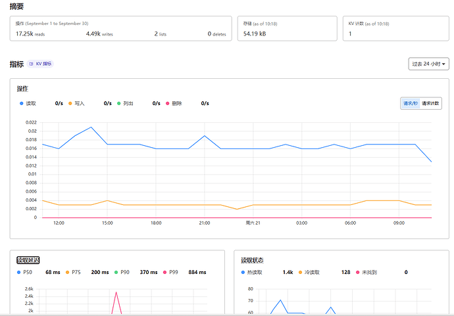
Task: Toggle the P90 latency legend entry
Action: (x=122, y=273)
